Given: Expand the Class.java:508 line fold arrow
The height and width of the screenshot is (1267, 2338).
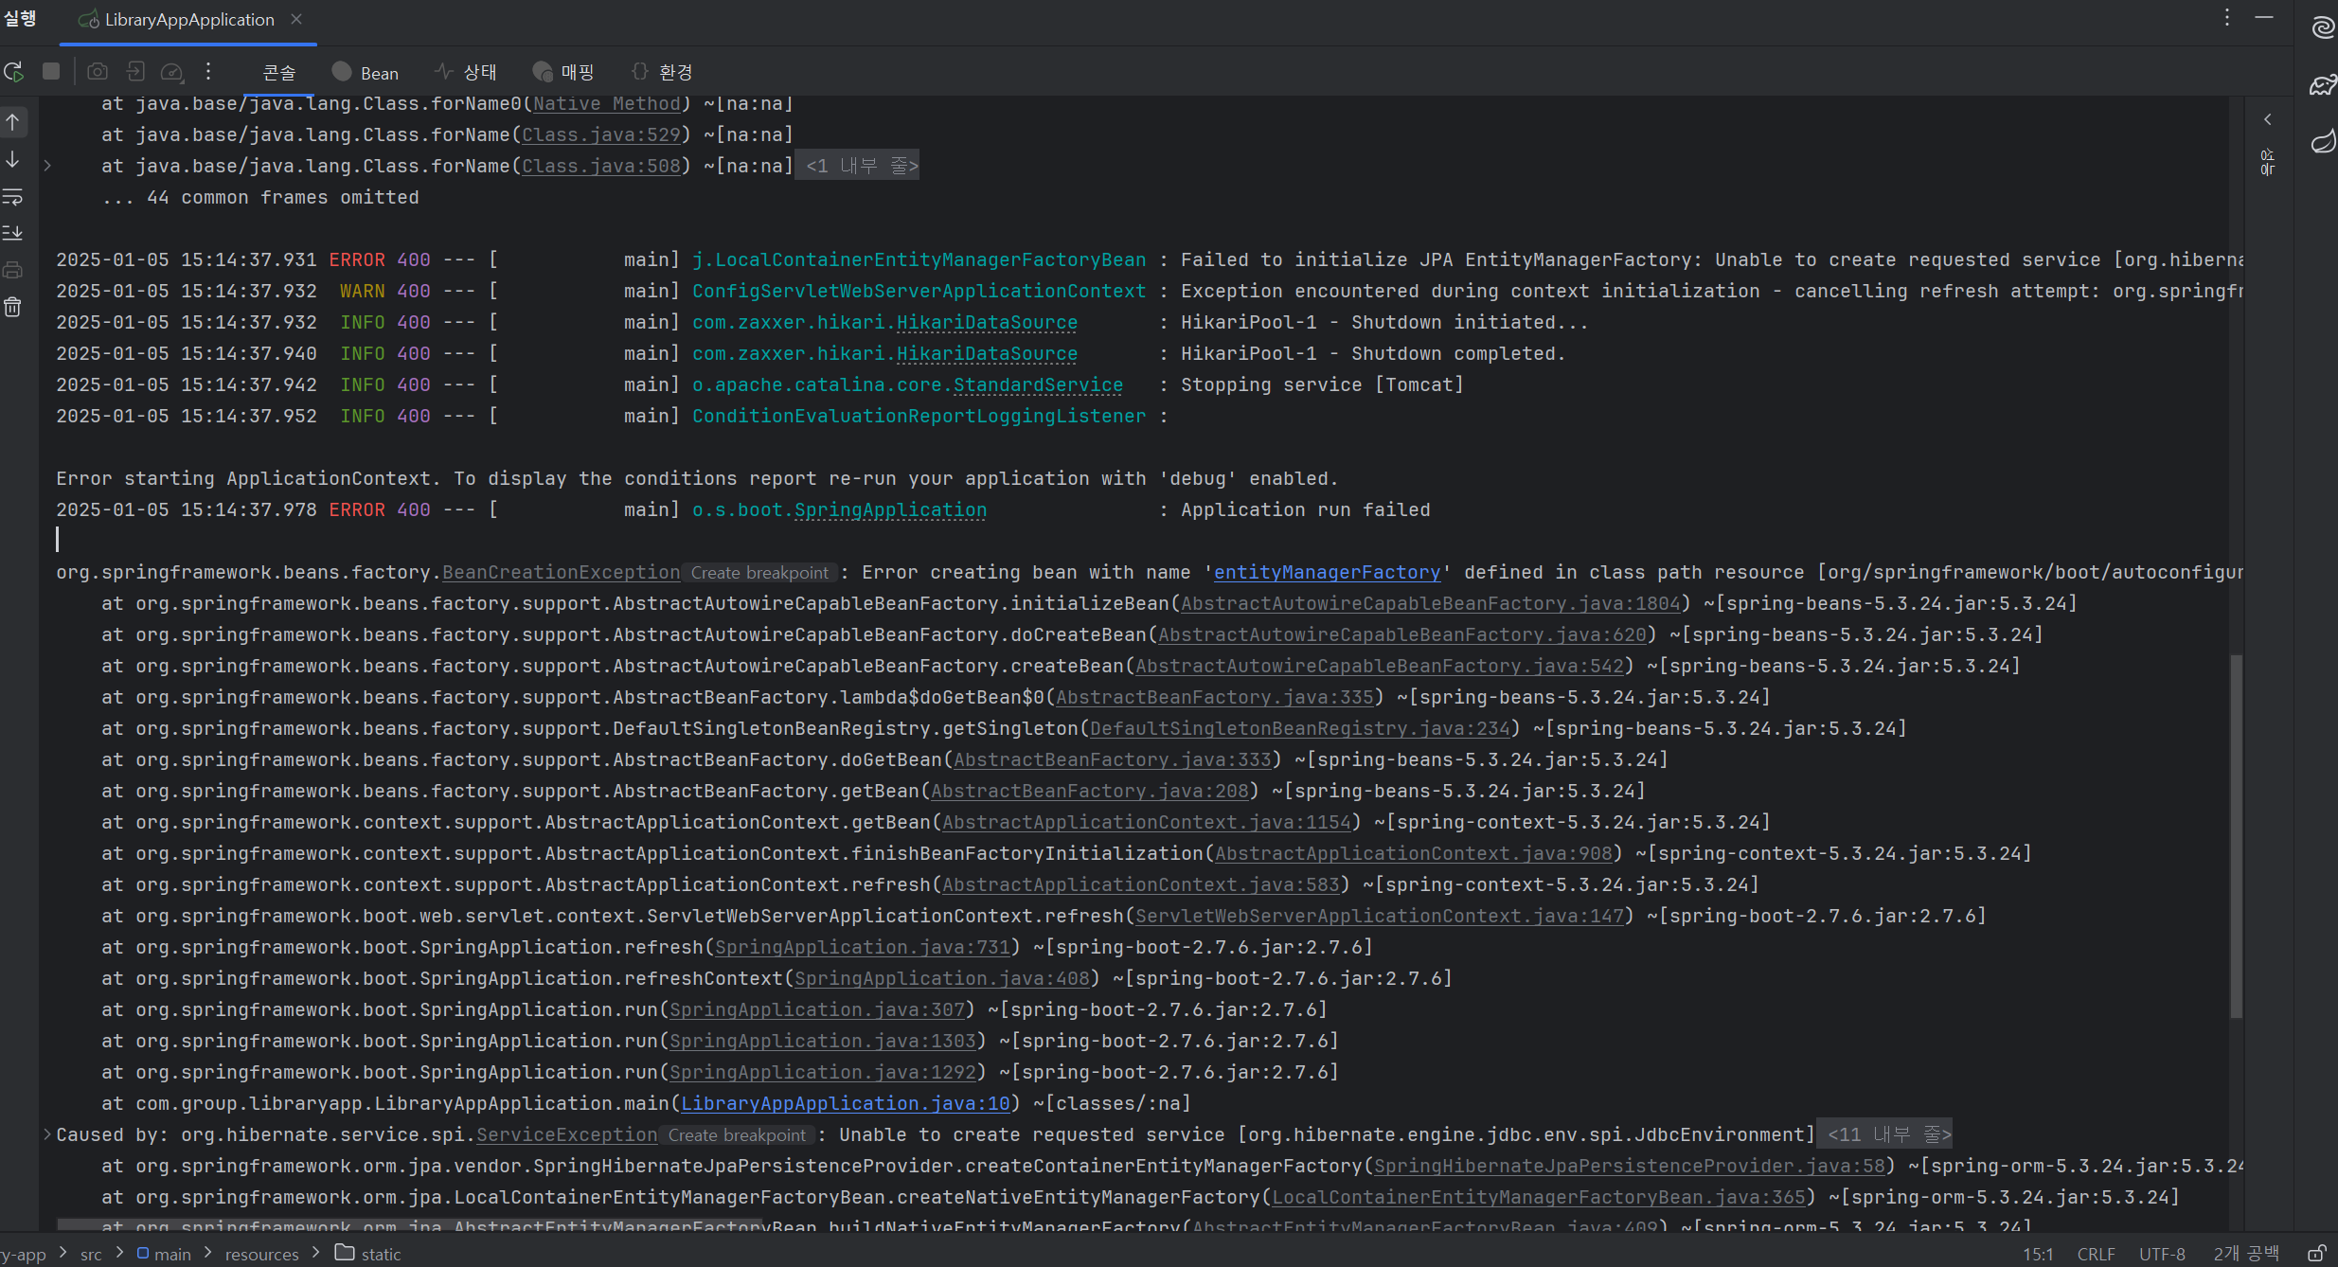Looking at the screenshot, I should coord(47,166).
